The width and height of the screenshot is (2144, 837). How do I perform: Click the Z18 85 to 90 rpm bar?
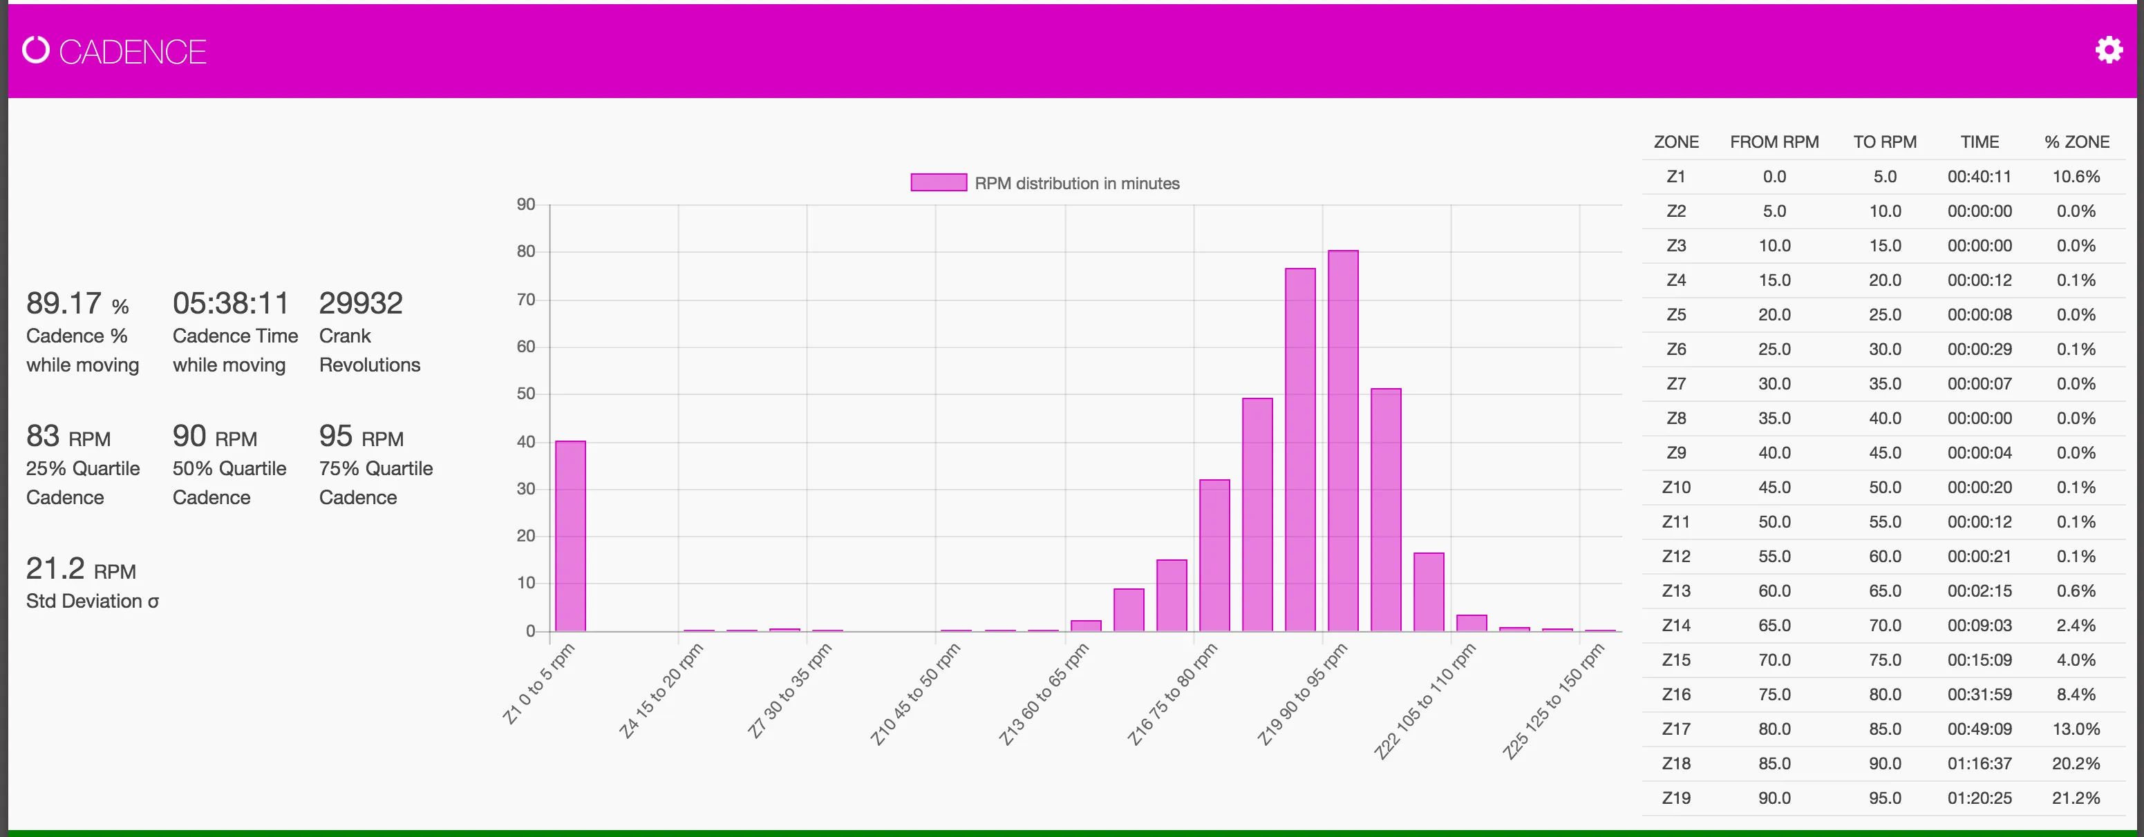point(1300,450)
